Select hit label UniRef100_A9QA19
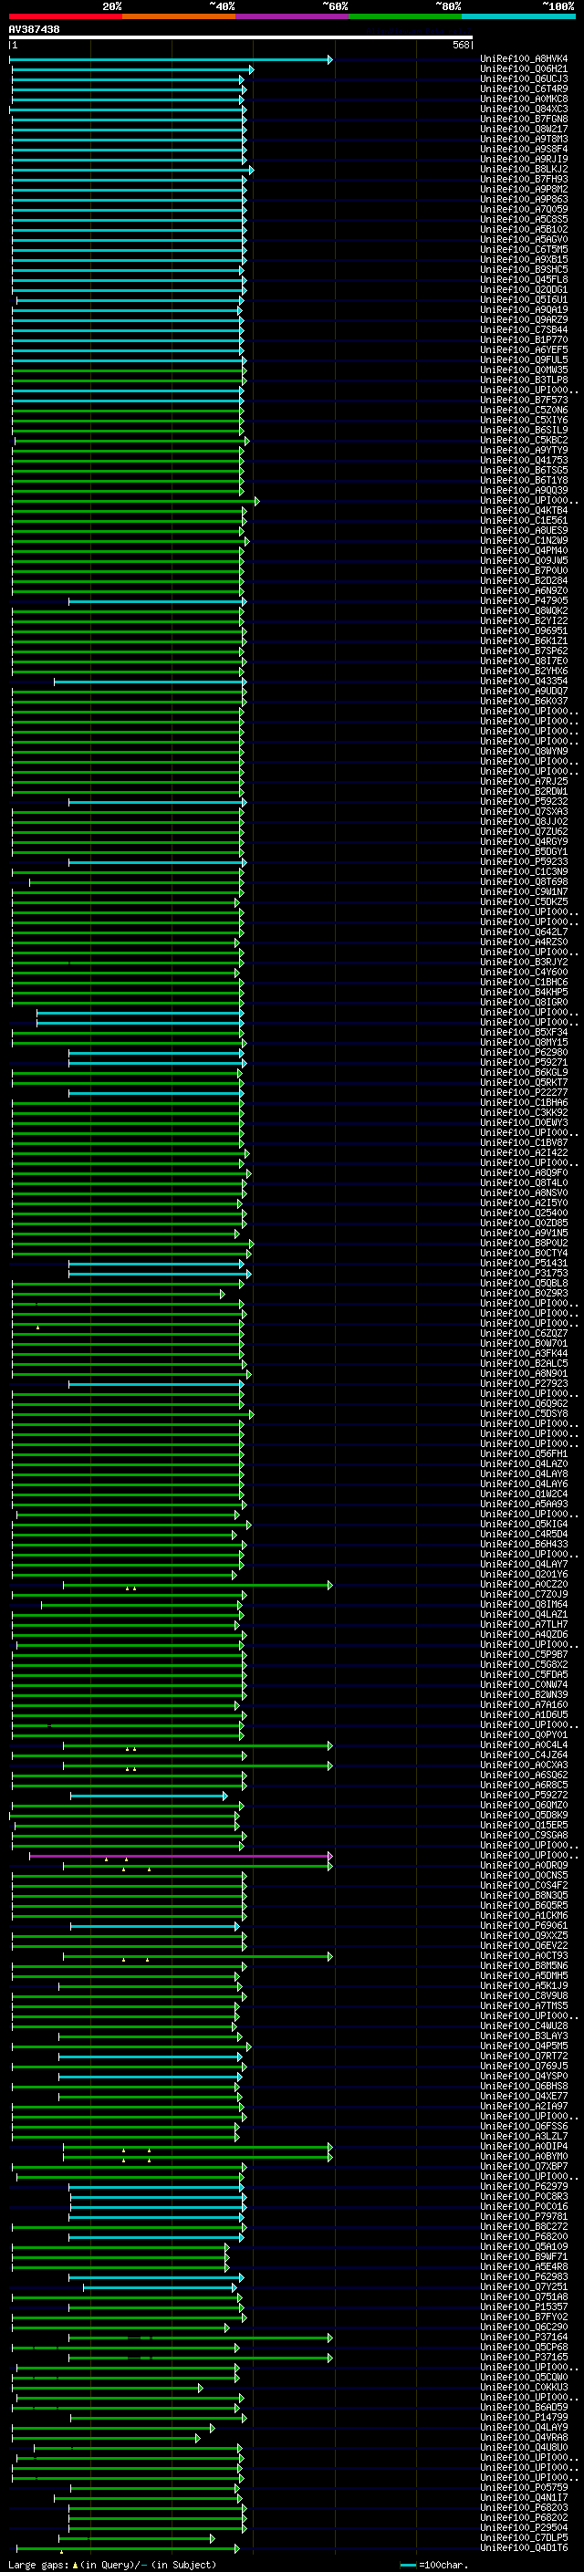This screenshot has width=584, height=2572. [524, 309]
